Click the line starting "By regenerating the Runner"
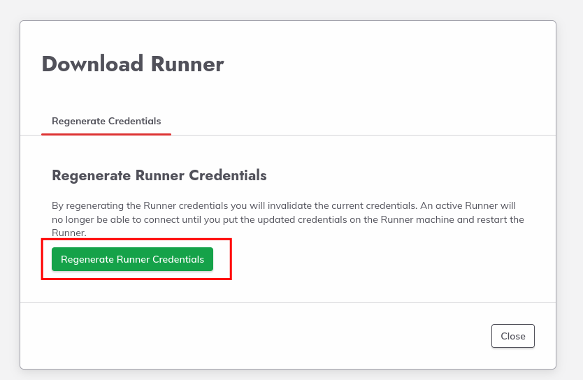This screenshot has height=380, width=583. click(x=284, y=206)
